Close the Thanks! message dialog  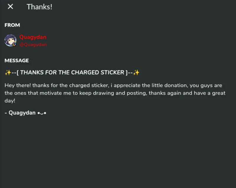[x=10, y=7]
